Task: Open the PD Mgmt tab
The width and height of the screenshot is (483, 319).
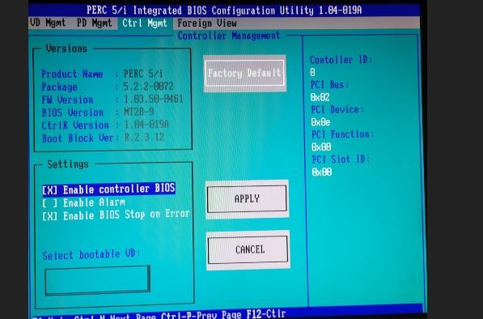Action: [x=95, y=23]
